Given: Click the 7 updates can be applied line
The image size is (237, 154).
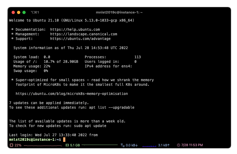Looking at the screenshot, I should point(49,103).
